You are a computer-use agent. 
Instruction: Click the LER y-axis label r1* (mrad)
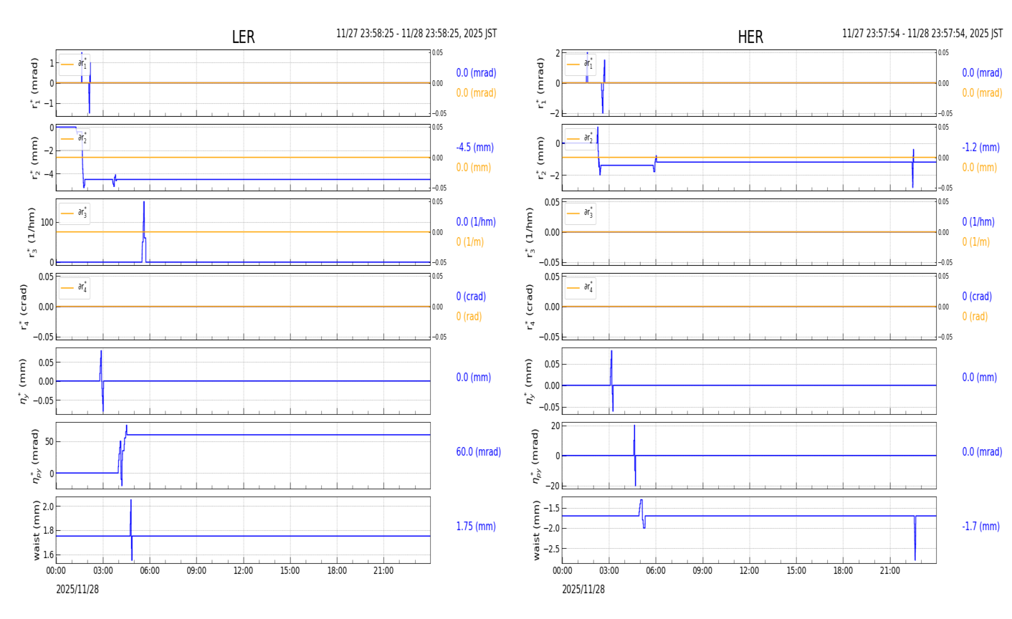pos(34,83)
